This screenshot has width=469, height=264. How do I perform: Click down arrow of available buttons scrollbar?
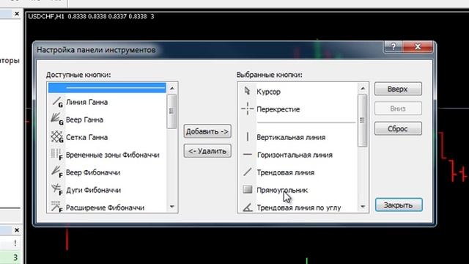(x=172, y=207)
